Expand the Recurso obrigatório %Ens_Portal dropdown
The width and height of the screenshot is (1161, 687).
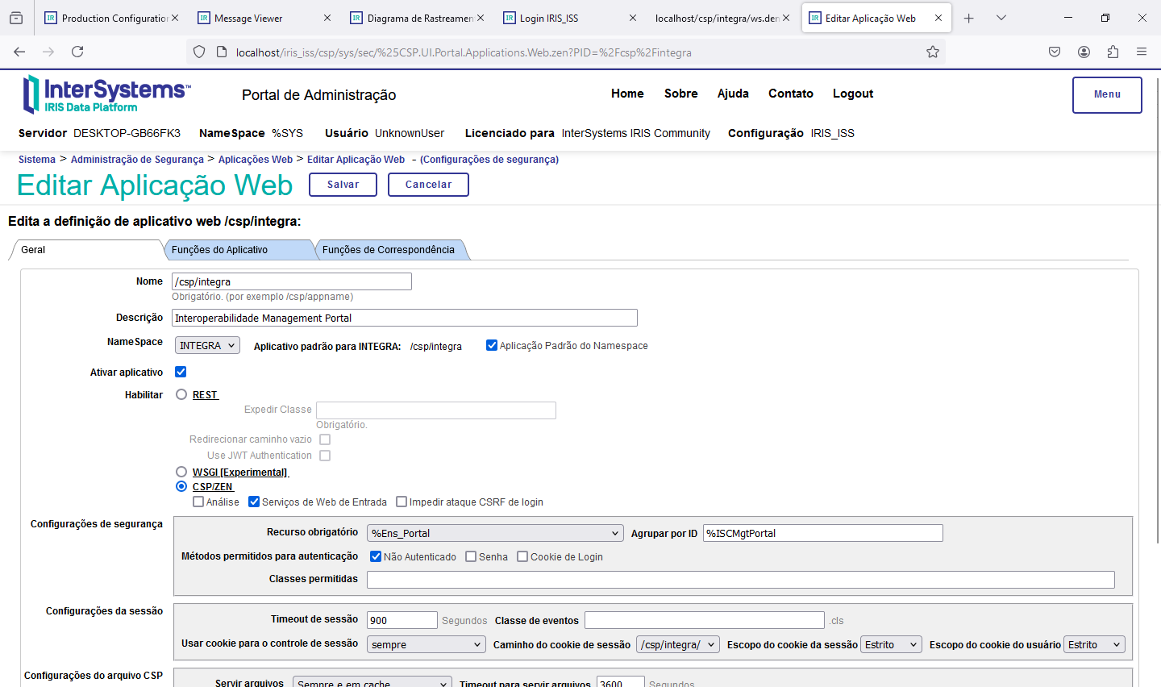(495, 533)
